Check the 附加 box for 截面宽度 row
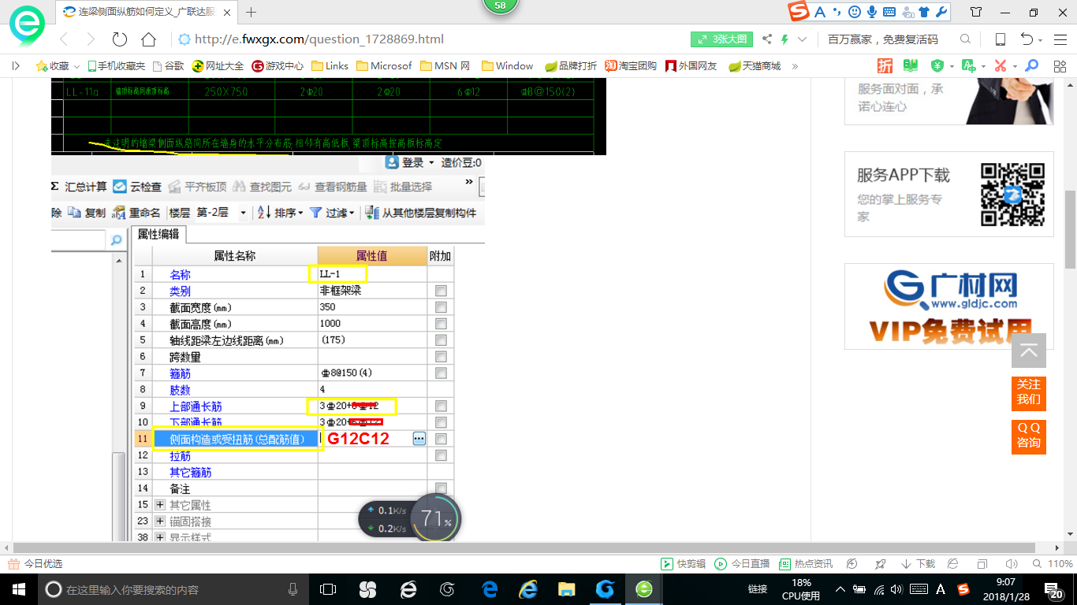 tap(441, 307)
